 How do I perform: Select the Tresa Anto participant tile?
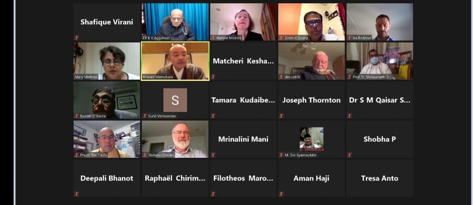coord(380,178)
